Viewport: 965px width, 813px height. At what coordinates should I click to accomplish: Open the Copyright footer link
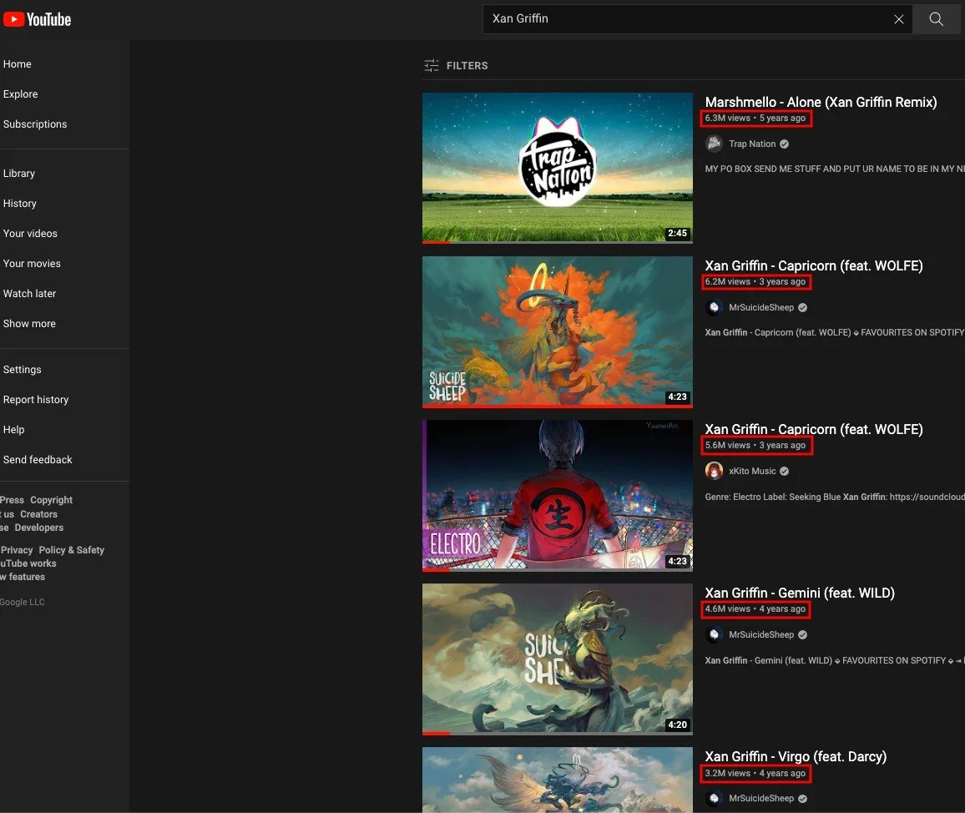click(51, 500)
